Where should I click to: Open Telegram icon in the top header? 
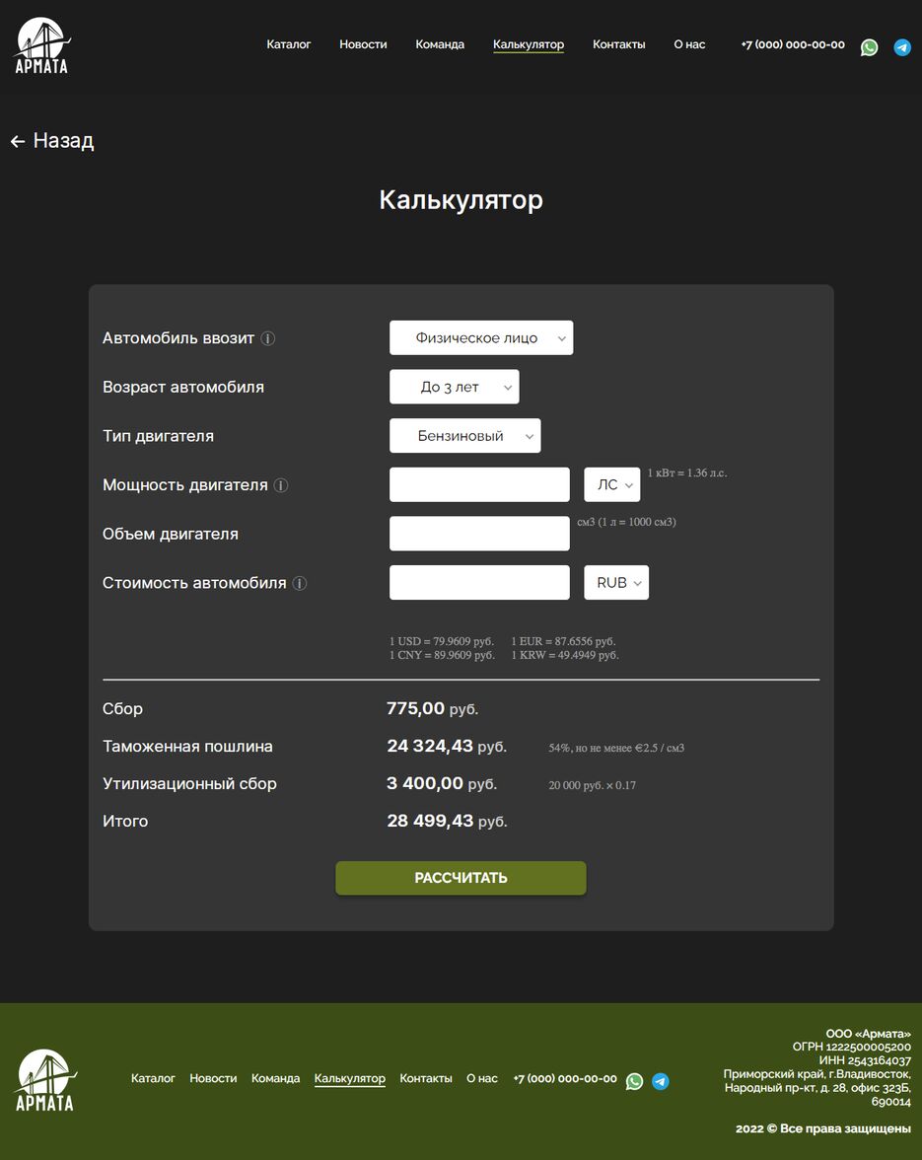point(902,47)
